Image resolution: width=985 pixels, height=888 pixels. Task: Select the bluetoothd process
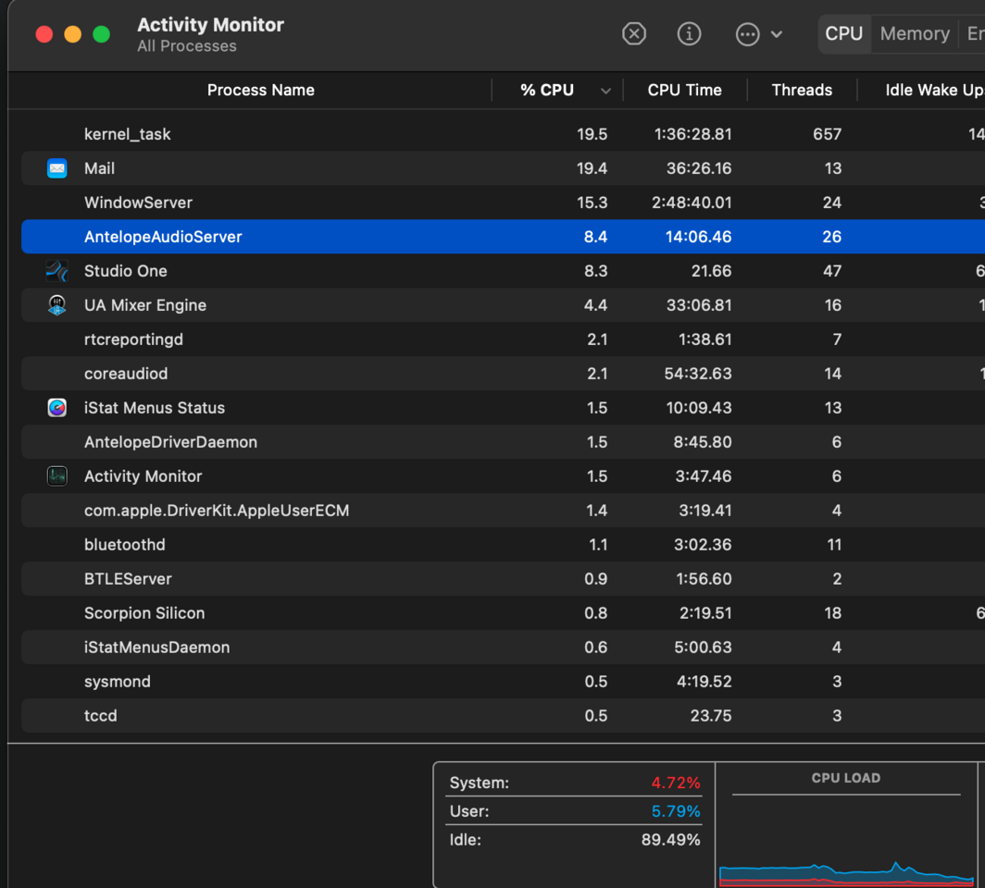click(x=125, y=545)
